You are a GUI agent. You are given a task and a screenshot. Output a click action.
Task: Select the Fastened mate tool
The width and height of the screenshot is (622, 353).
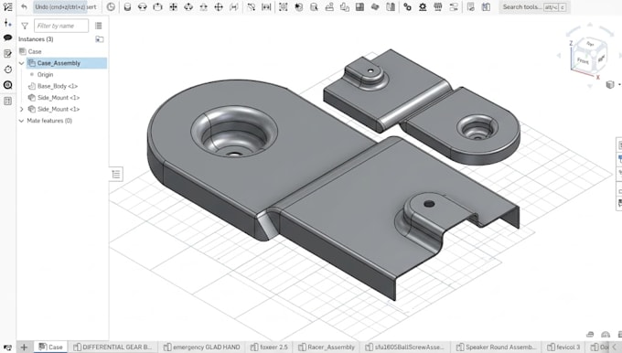point(127,6)
